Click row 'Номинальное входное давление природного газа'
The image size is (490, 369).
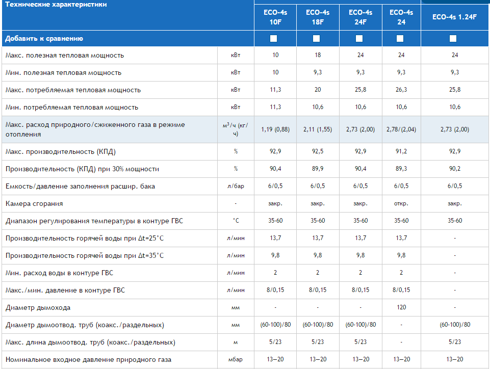point(245,360)
